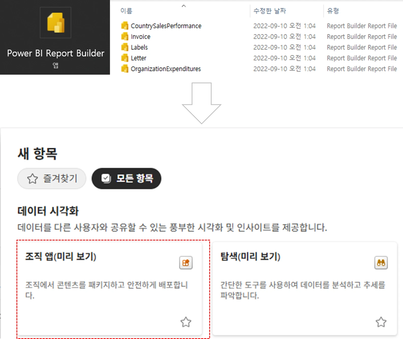Click the Power BI Report Builder label
The width and height of the screenshot is (403, 339).
click(56, 53)
